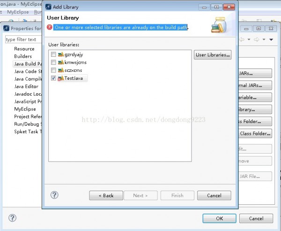This screenshot has height=231, width=281.
Task: Click the Properties window title icon
Action: pos(6,28)
